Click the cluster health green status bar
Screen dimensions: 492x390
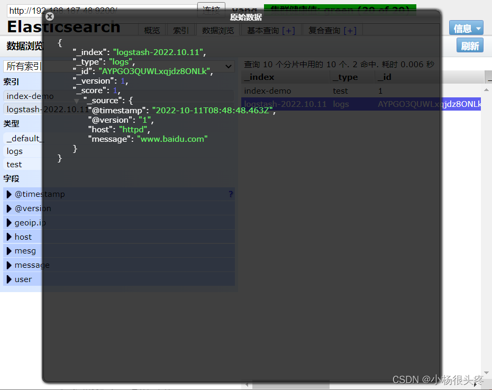(340, 10)
